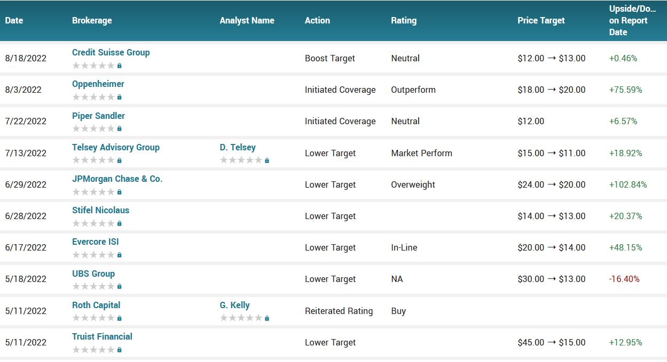
Task: Click the lock icon under Truist Financial
Action: 119,350
